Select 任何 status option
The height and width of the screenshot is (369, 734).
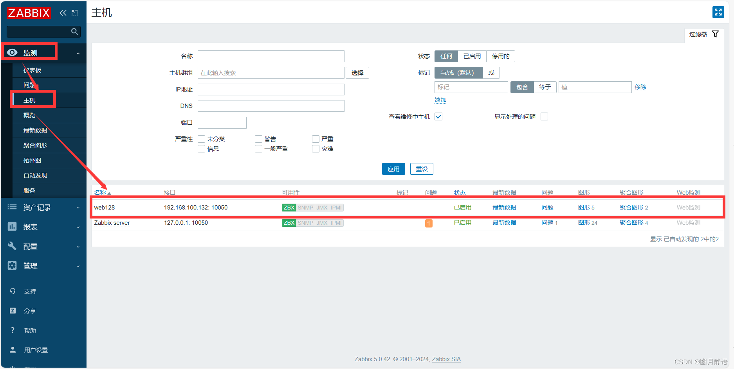point(446,56)
